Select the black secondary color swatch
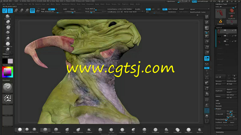Screen dimensions: 241x135 click(x=5, y=61)
